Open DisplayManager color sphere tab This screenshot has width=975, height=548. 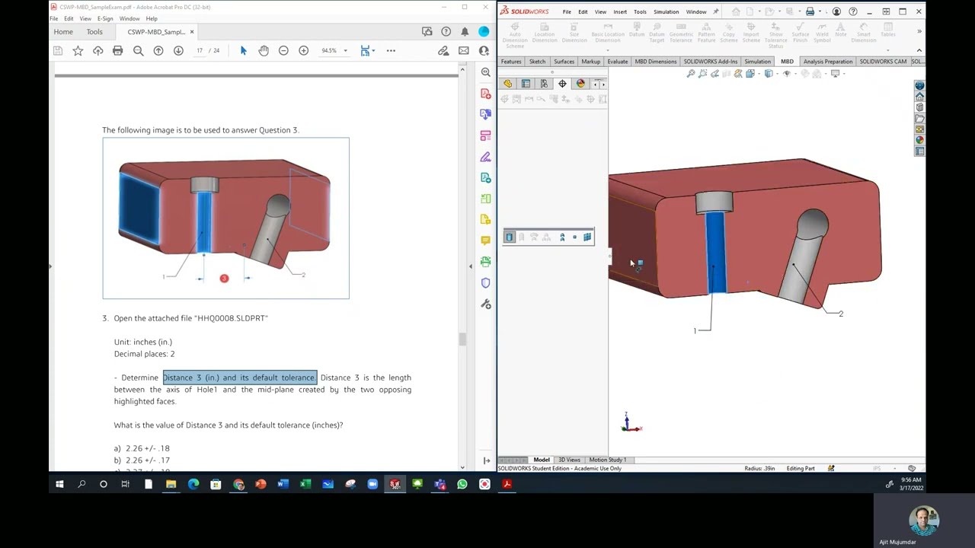coord(580,84)
